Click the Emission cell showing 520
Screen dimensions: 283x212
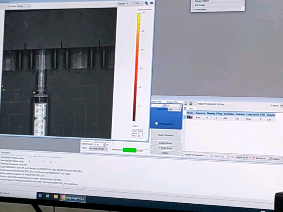click(x=237, y=119)
